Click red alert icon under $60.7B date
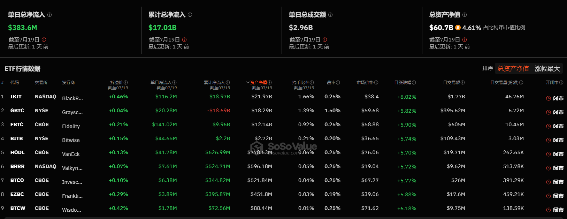Image resolution: width=567 pixels, height=219 pixels. (465, 40)
